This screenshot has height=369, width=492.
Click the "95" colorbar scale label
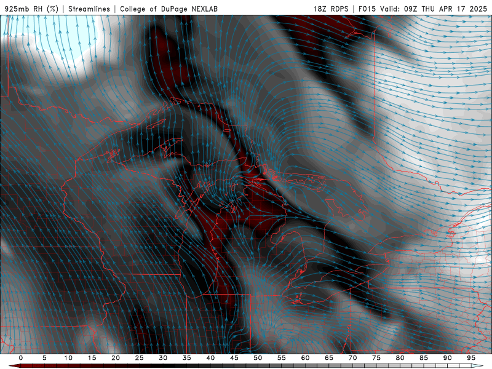(471, 358)
